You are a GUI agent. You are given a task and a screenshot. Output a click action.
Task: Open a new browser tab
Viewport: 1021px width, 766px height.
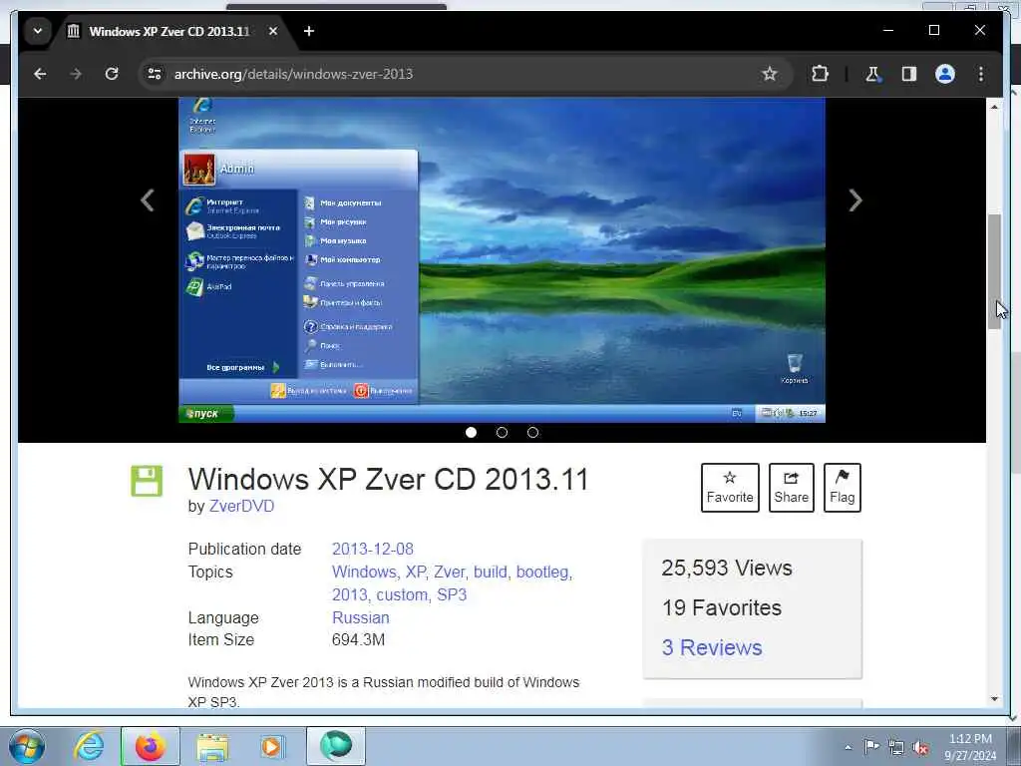click(309, 31)
